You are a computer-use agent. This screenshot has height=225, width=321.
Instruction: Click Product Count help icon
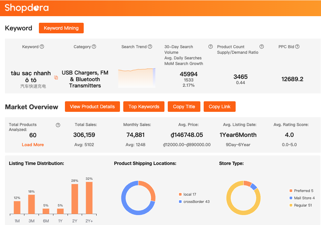point(262,47)
